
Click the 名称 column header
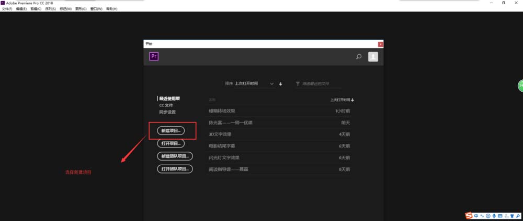[x=212, y=100]
